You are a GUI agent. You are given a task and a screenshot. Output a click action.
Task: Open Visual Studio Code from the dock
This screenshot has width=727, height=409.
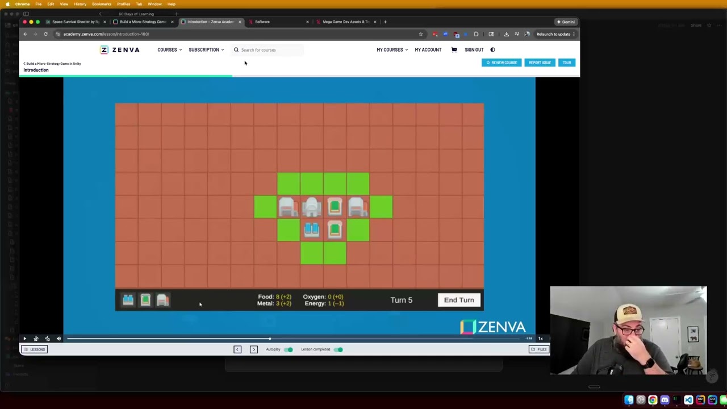[688, 400]
